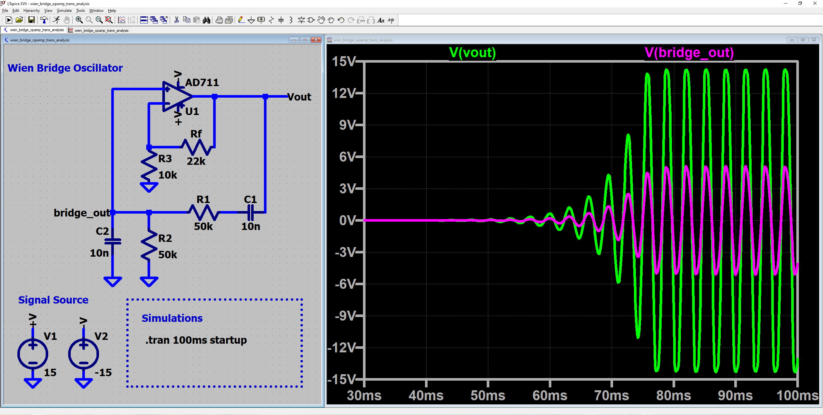Click the Label Net tool icon
823x415 pixels.
click(x=261, y=20)
